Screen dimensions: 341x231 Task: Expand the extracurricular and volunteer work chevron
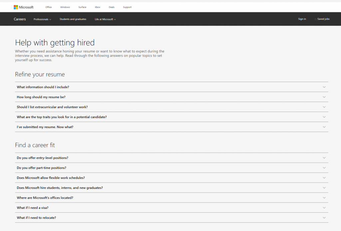pyautogui.click(x=324, y=107)
